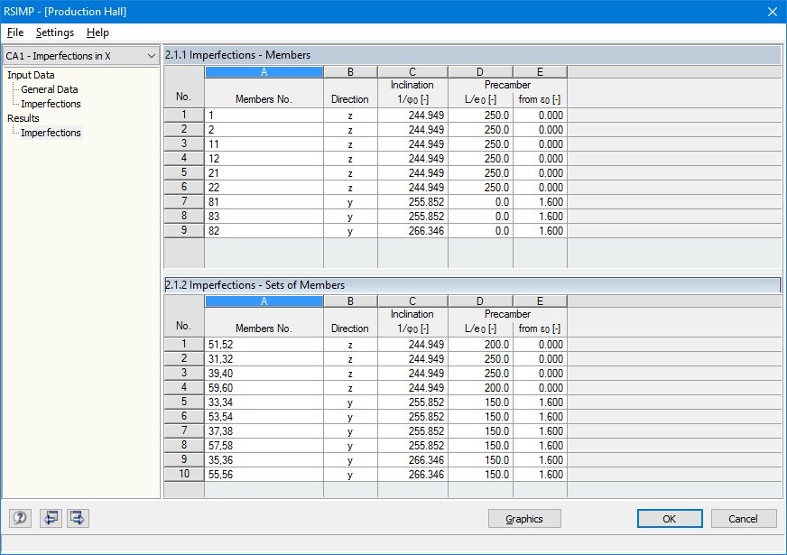
Task: Click the Graphics button
Action: click(x=524, y=519)
